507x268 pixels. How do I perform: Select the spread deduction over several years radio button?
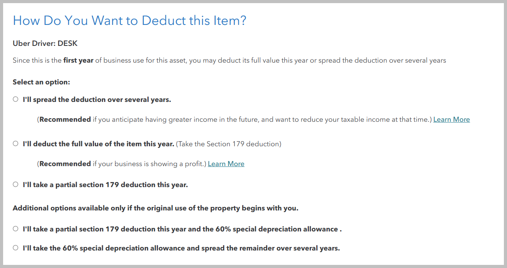pos(16,99)
